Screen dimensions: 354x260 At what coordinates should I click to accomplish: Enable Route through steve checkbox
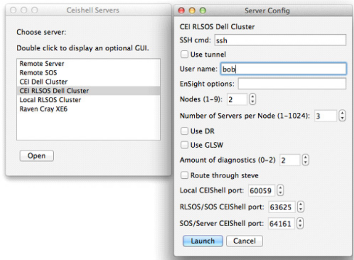point(184,175)
